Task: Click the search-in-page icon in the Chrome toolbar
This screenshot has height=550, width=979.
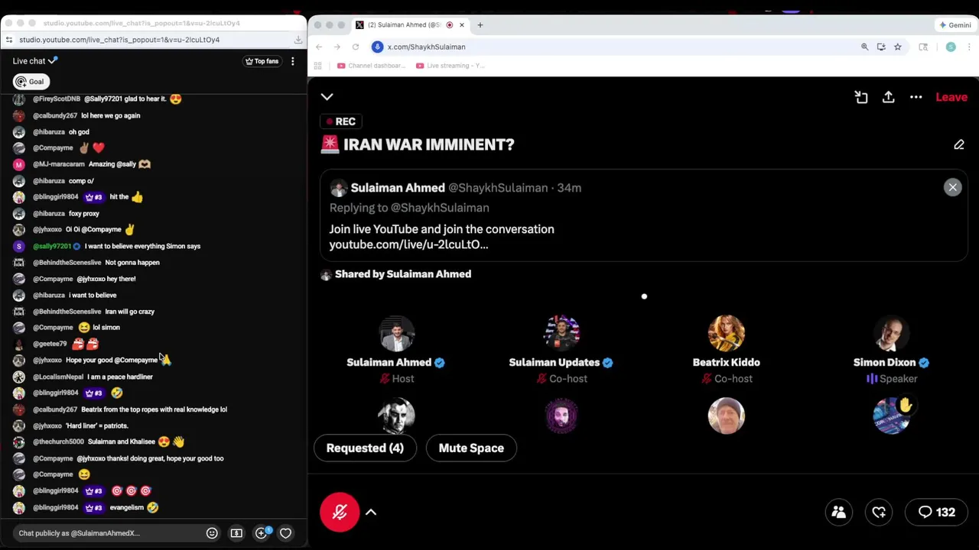Action: pyautogui.click(x=923, y=47)
